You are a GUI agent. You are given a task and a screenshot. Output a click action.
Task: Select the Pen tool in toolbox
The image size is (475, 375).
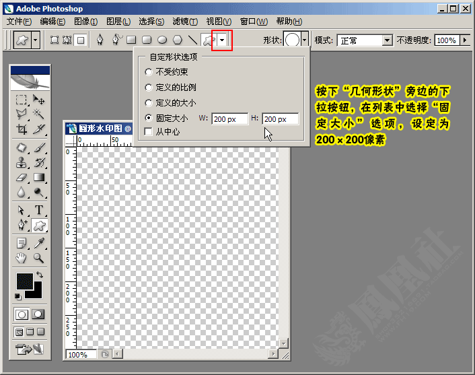coord(22,225)
